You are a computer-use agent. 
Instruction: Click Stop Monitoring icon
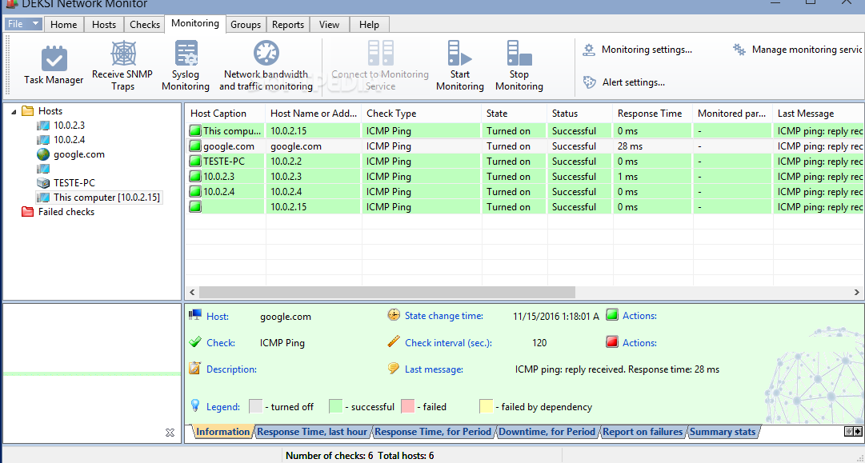click(x=519, y=54)
